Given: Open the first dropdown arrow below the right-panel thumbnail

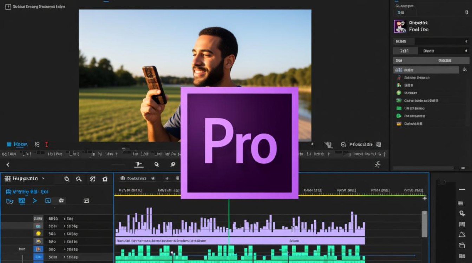Looking at the screenshot, I should tap(466, 41).
